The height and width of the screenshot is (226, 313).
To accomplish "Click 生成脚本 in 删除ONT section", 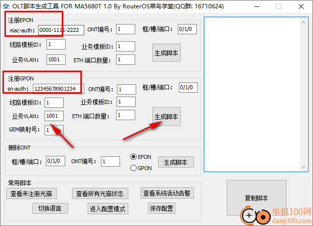I will tap(176, 162).
